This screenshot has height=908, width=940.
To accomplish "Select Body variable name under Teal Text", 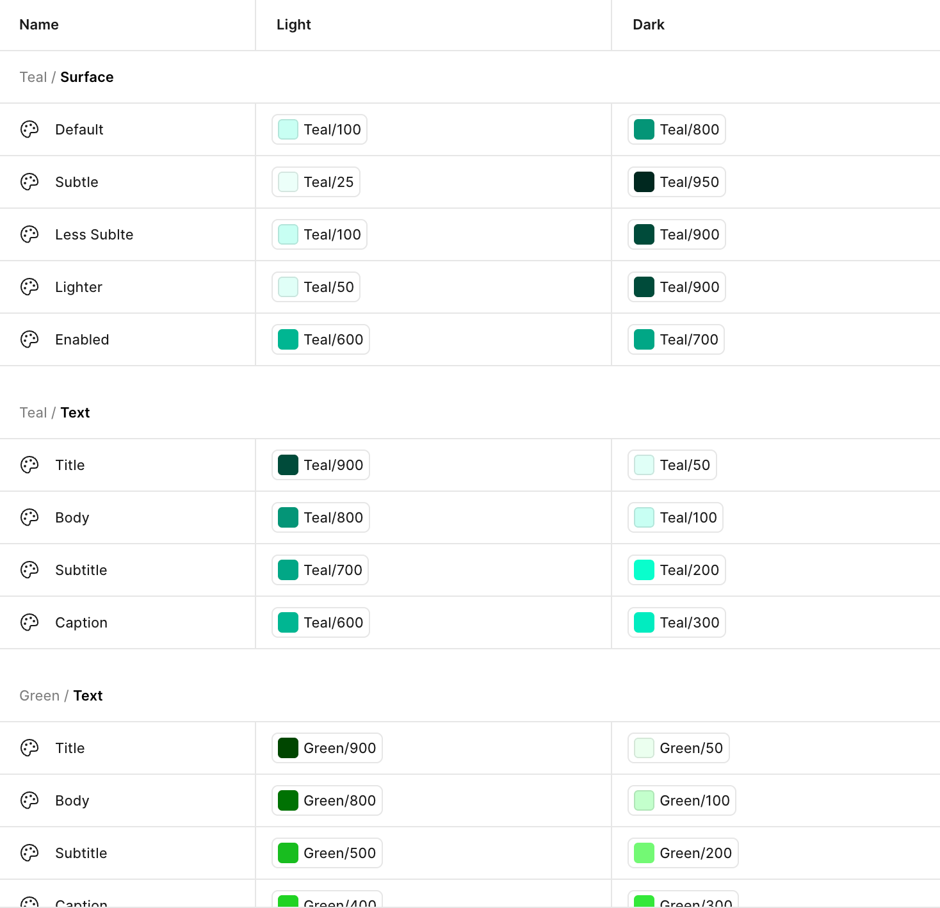I will pos(72,517).
